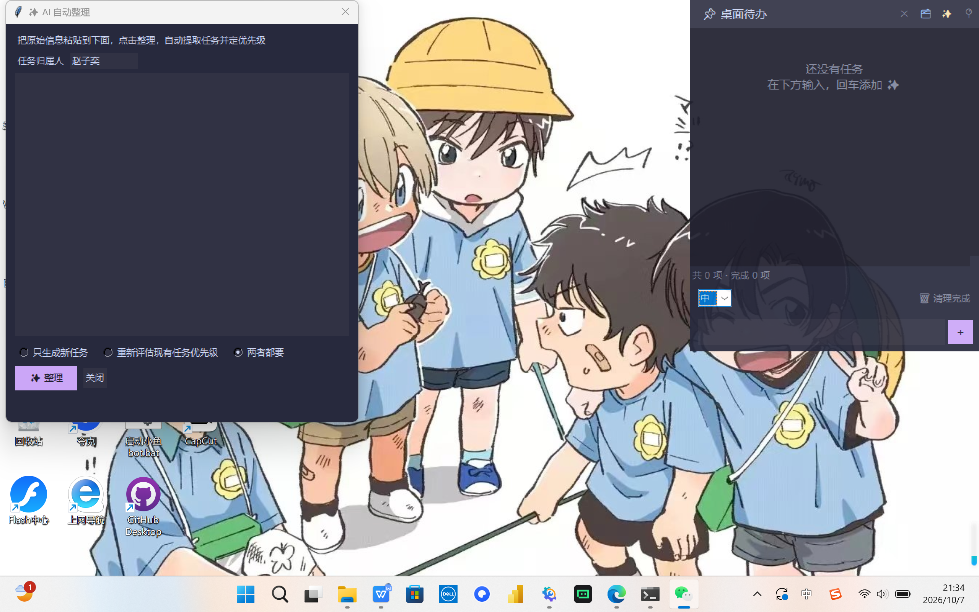Click the Sogou input method tray icon
The height and width of the screenshot is (612, 979).
click(836, 594)
